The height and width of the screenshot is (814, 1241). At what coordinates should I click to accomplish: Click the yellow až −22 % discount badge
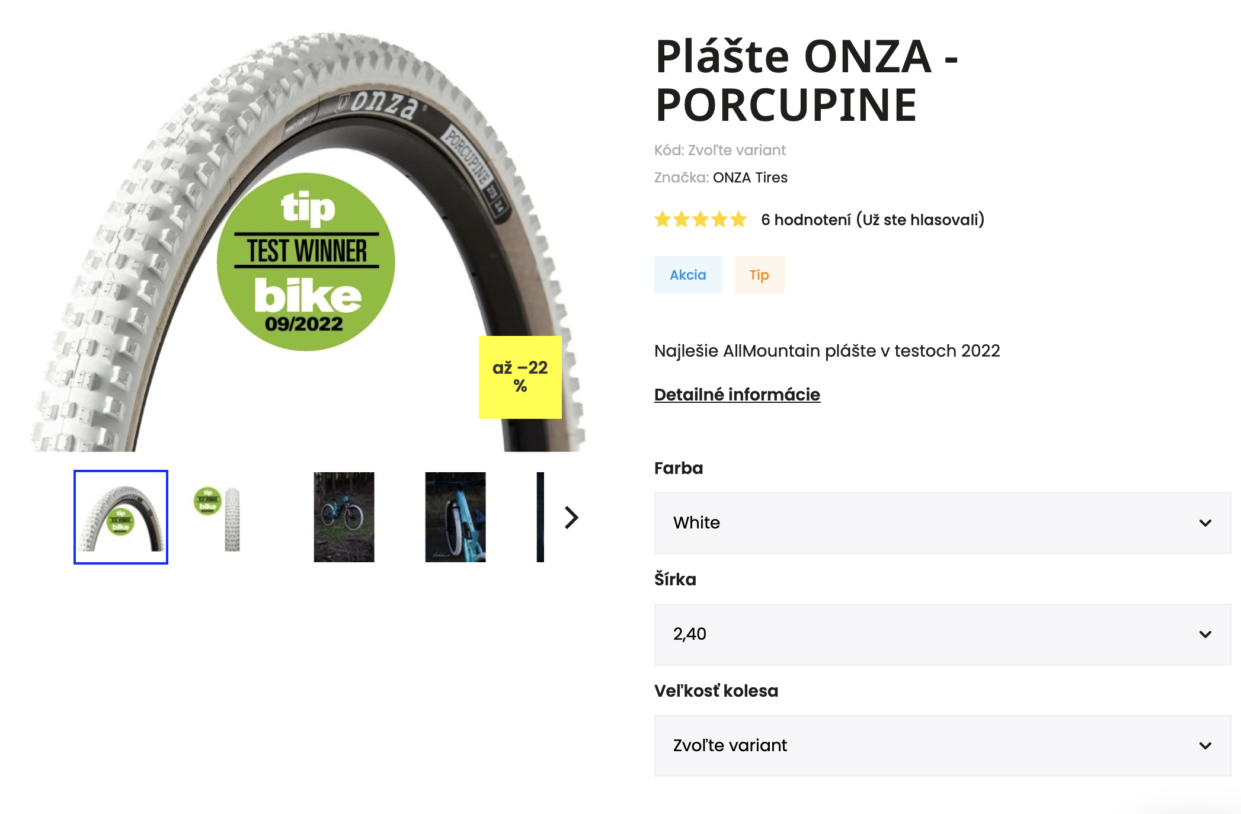(x=520, y=377)
